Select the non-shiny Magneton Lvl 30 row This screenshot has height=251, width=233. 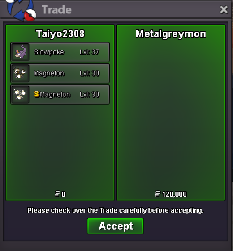60,73
